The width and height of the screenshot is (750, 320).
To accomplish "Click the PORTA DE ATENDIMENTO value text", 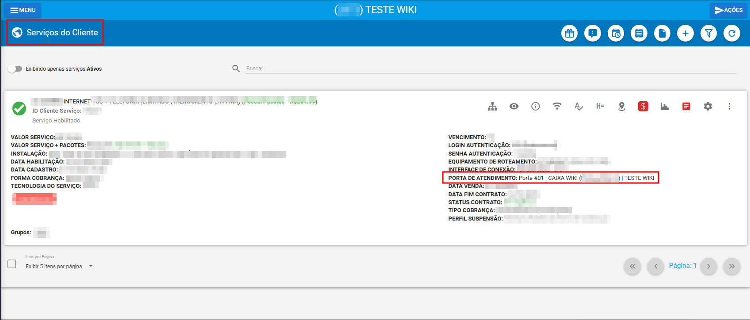I will 586,178.
